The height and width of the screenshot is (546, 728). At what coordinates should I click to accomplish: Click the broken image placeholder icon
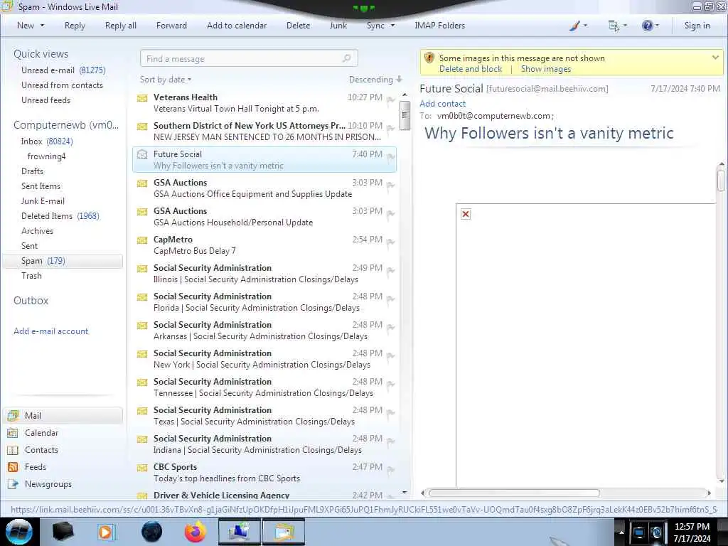(466, 214)
